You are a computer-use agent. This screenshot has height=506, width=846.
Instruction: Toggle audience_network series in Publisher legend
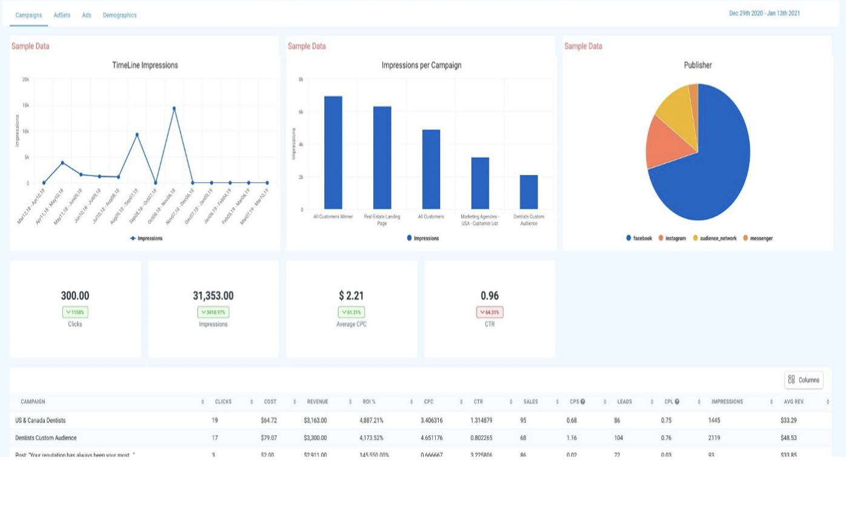714,238
